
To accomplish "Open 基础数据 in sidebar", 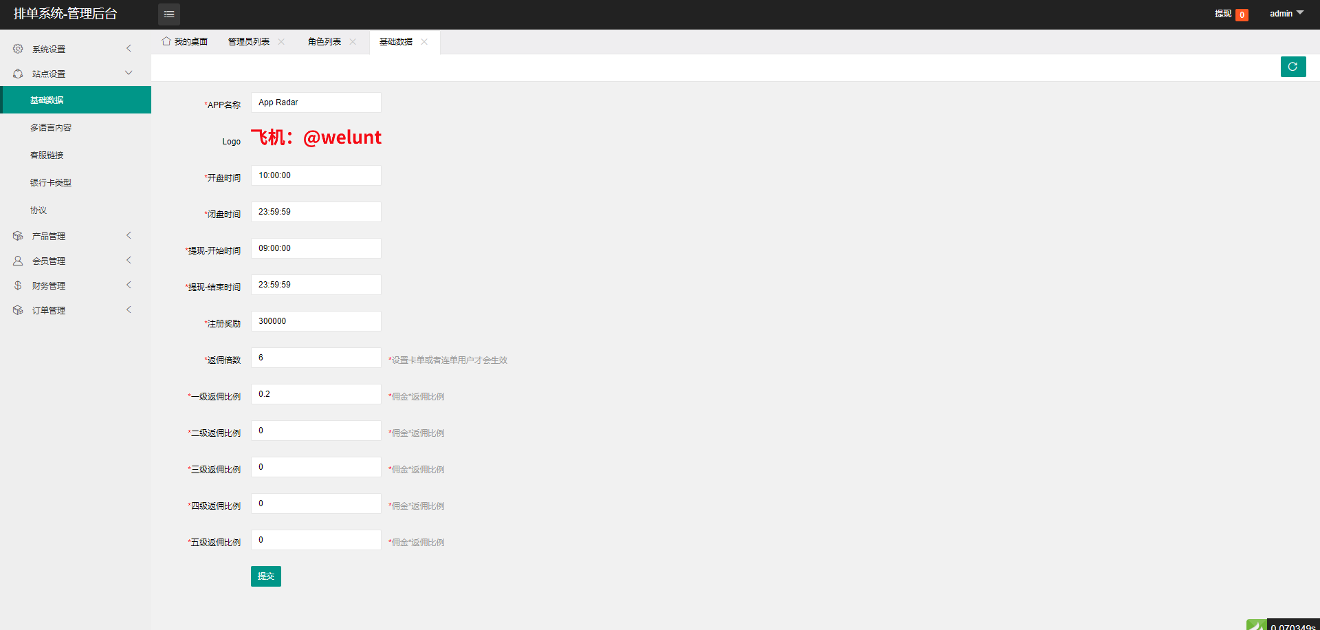I will click(76, 100).
